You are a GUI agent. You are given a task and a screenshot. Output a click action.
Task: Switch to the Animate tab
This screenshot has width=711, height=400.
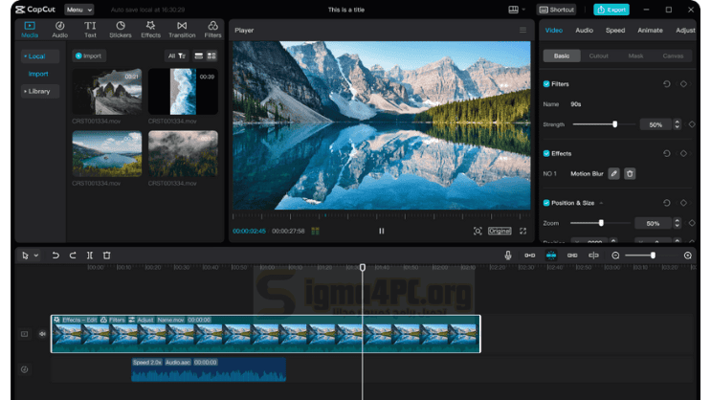pyautogui.click(x=650, y=30)
